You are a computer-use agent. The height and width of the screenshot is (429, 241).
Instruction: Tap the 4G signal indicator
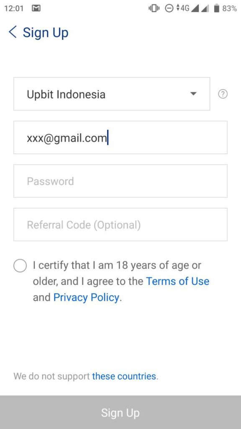pyautogui.click(x=183, y=8)
